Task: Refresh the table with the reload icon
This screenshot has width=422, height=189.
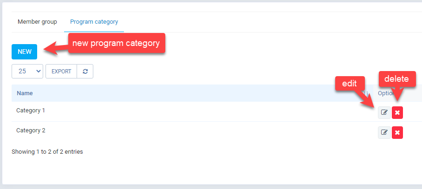Action: click(x=85, y=72)
